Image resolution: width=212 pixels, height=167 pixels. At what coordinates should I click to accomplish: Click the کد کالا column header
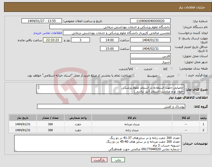click(186, 118)
